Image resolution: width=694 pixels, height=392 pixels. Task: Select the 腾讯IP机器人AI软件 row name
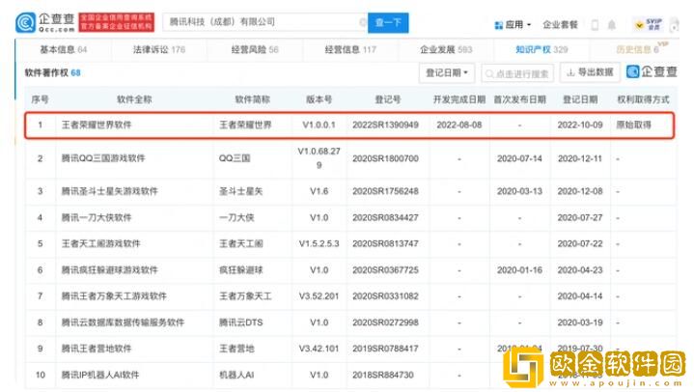100,375
